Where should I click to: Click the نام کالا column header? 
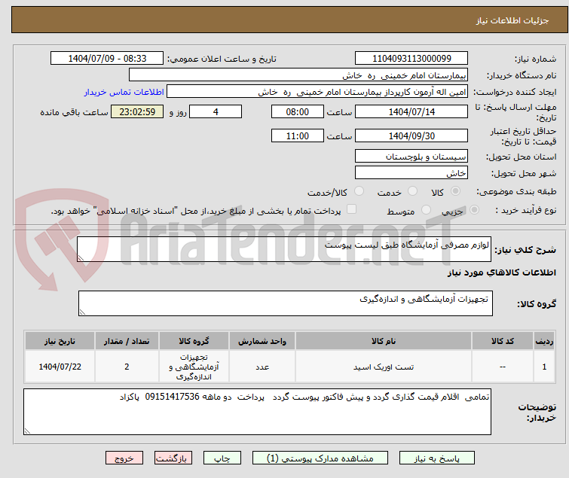384,341
